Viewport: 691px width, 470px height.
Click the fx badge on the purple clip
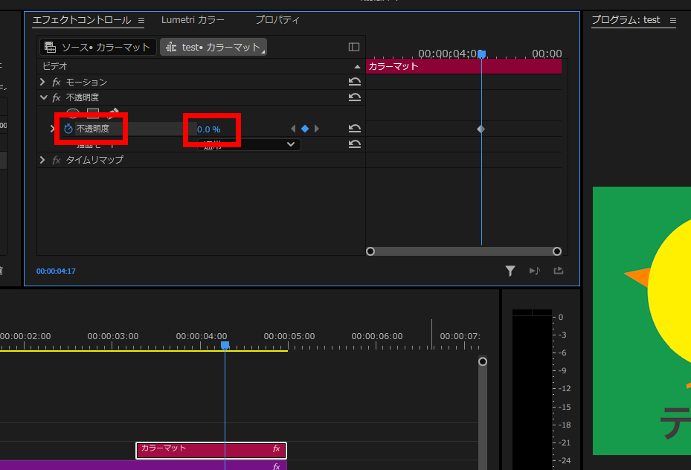(276, 466)
